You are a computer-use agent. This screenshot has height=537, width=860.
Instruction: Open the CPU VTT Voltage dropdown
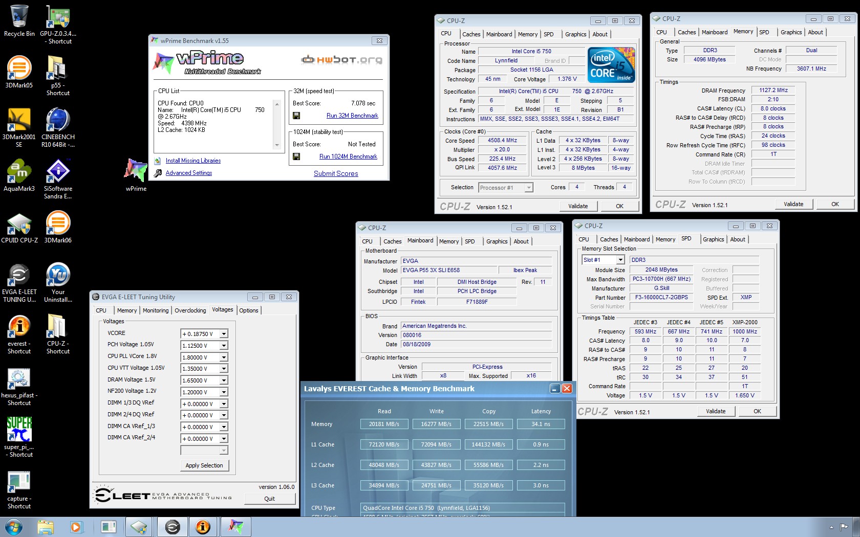(x=224, y=369)
